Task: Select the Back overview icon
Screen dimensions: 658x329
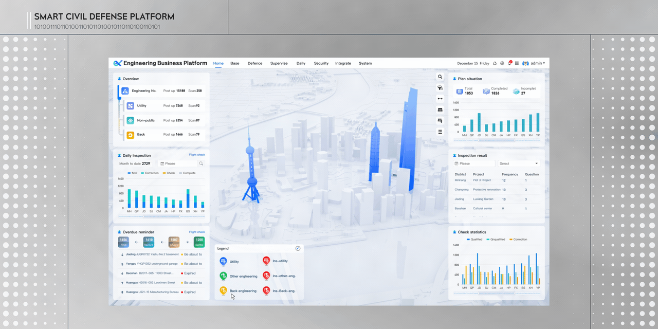Action: [131, 135]
